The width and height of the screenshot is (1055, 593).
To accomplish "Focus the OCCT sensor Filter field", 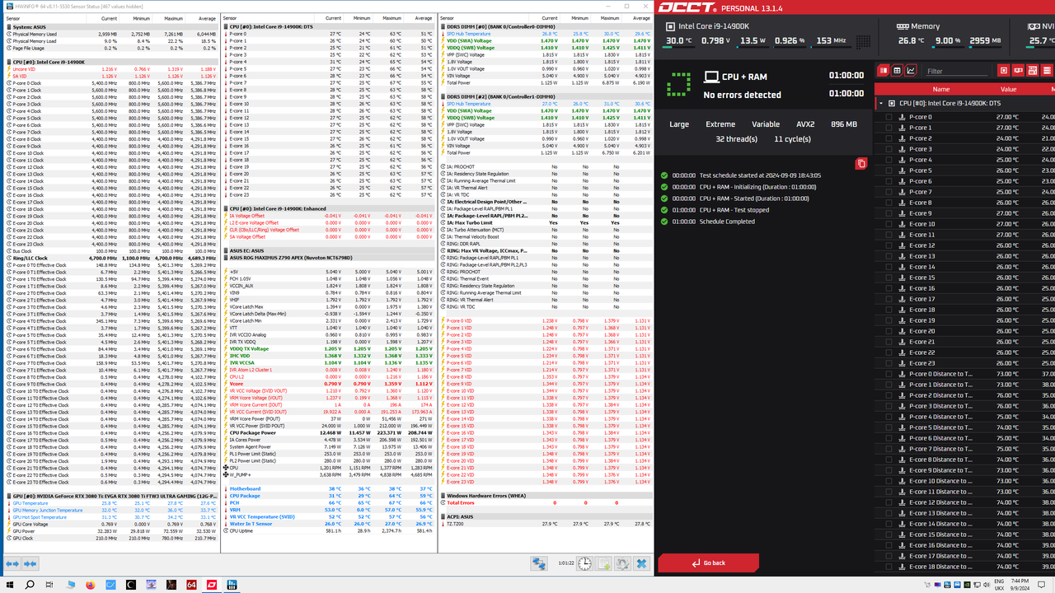I will (x=956, y=71).
